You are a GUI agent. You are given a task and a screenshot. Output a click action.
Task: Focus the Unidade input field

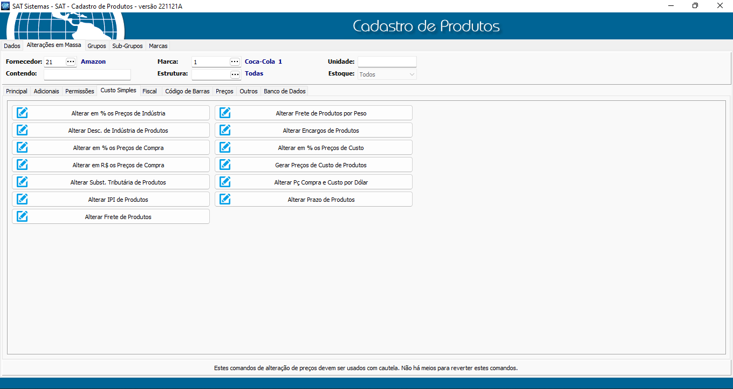(387, 62)
